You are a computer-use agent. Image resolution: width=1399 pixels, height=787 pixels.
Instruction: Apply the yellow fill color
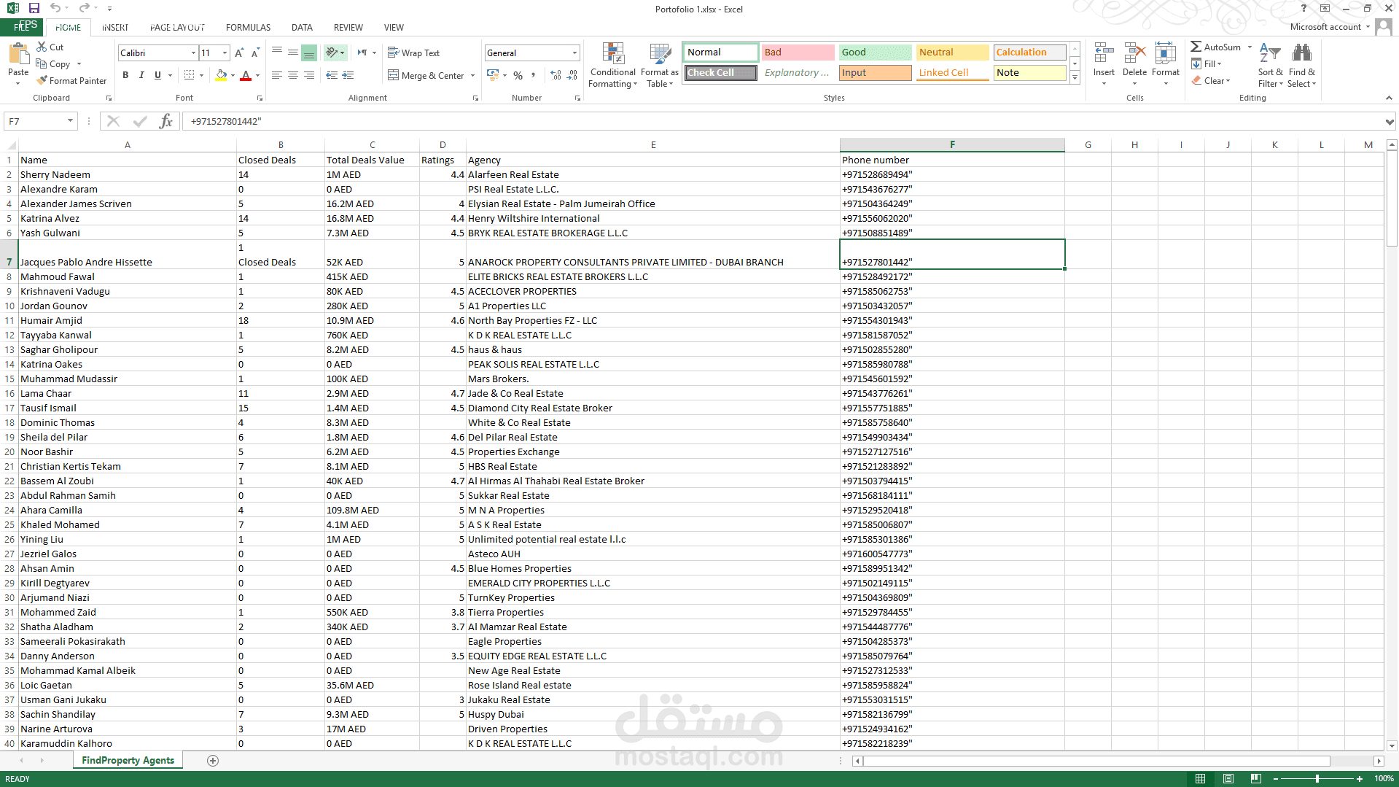click(x=221, y=75)
